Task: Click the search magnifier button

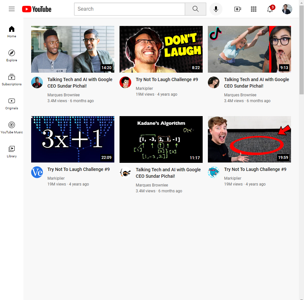Action: tap(196, 9)
